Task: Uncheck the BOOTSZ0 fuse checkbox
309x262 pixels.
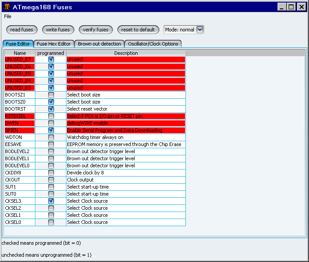Action: (x=51, y=102)
